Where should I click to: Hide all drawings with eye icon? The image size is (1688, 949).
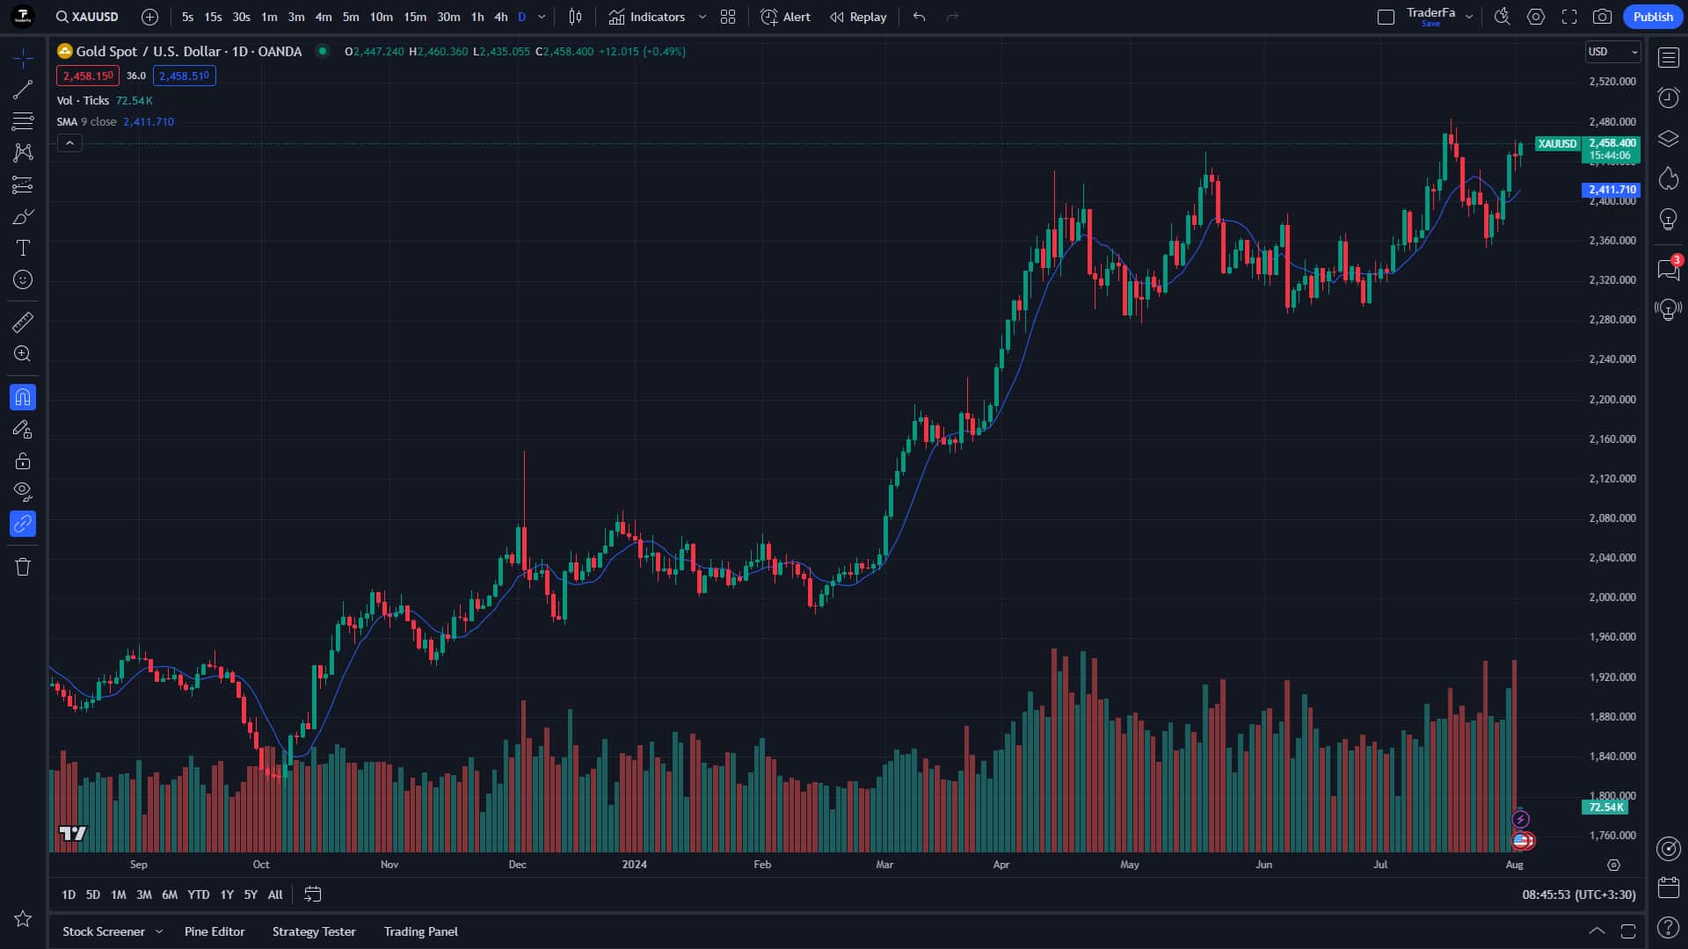(23, 492)
